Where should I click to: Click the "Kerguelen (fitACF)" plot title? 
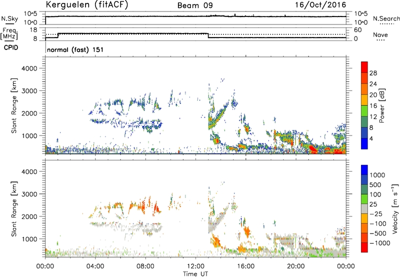(86, 4)
